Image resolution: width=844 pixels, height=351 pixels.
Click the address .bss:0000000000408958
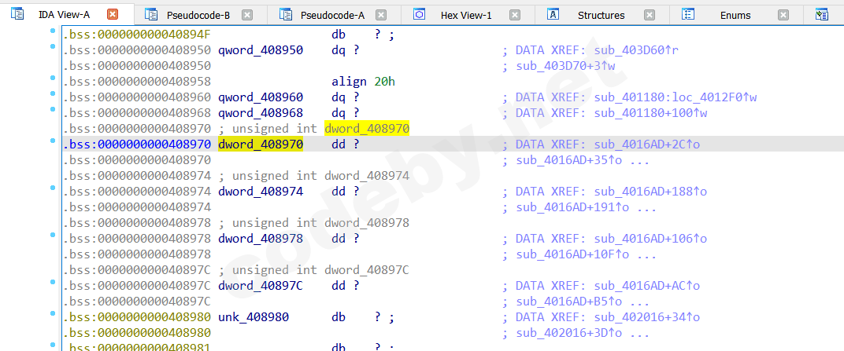coord(137,82)
